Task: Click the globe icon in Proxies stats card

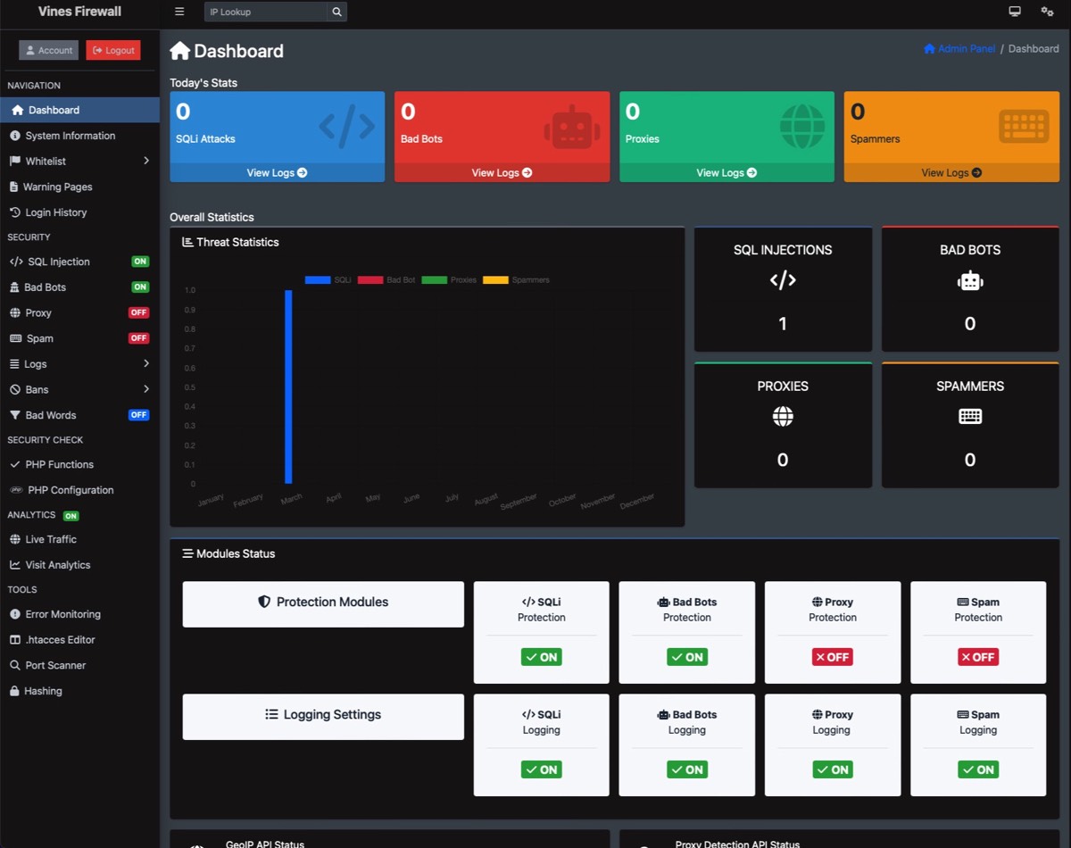Action: tap(801, 126)
